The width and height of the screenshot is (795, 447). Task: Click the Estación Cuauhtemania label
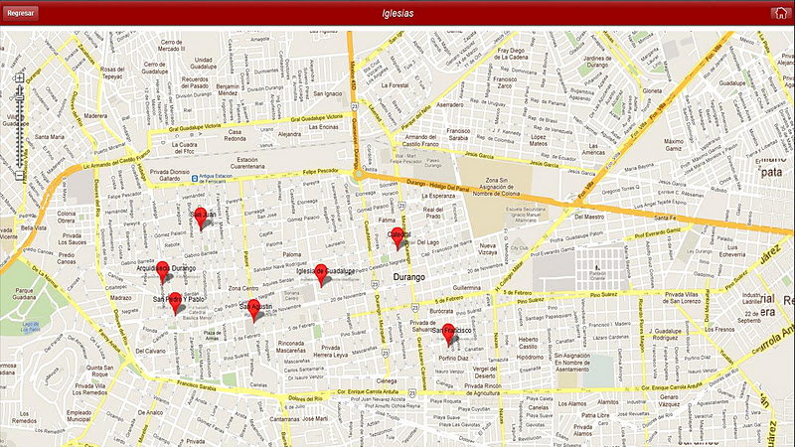point(247,163)
